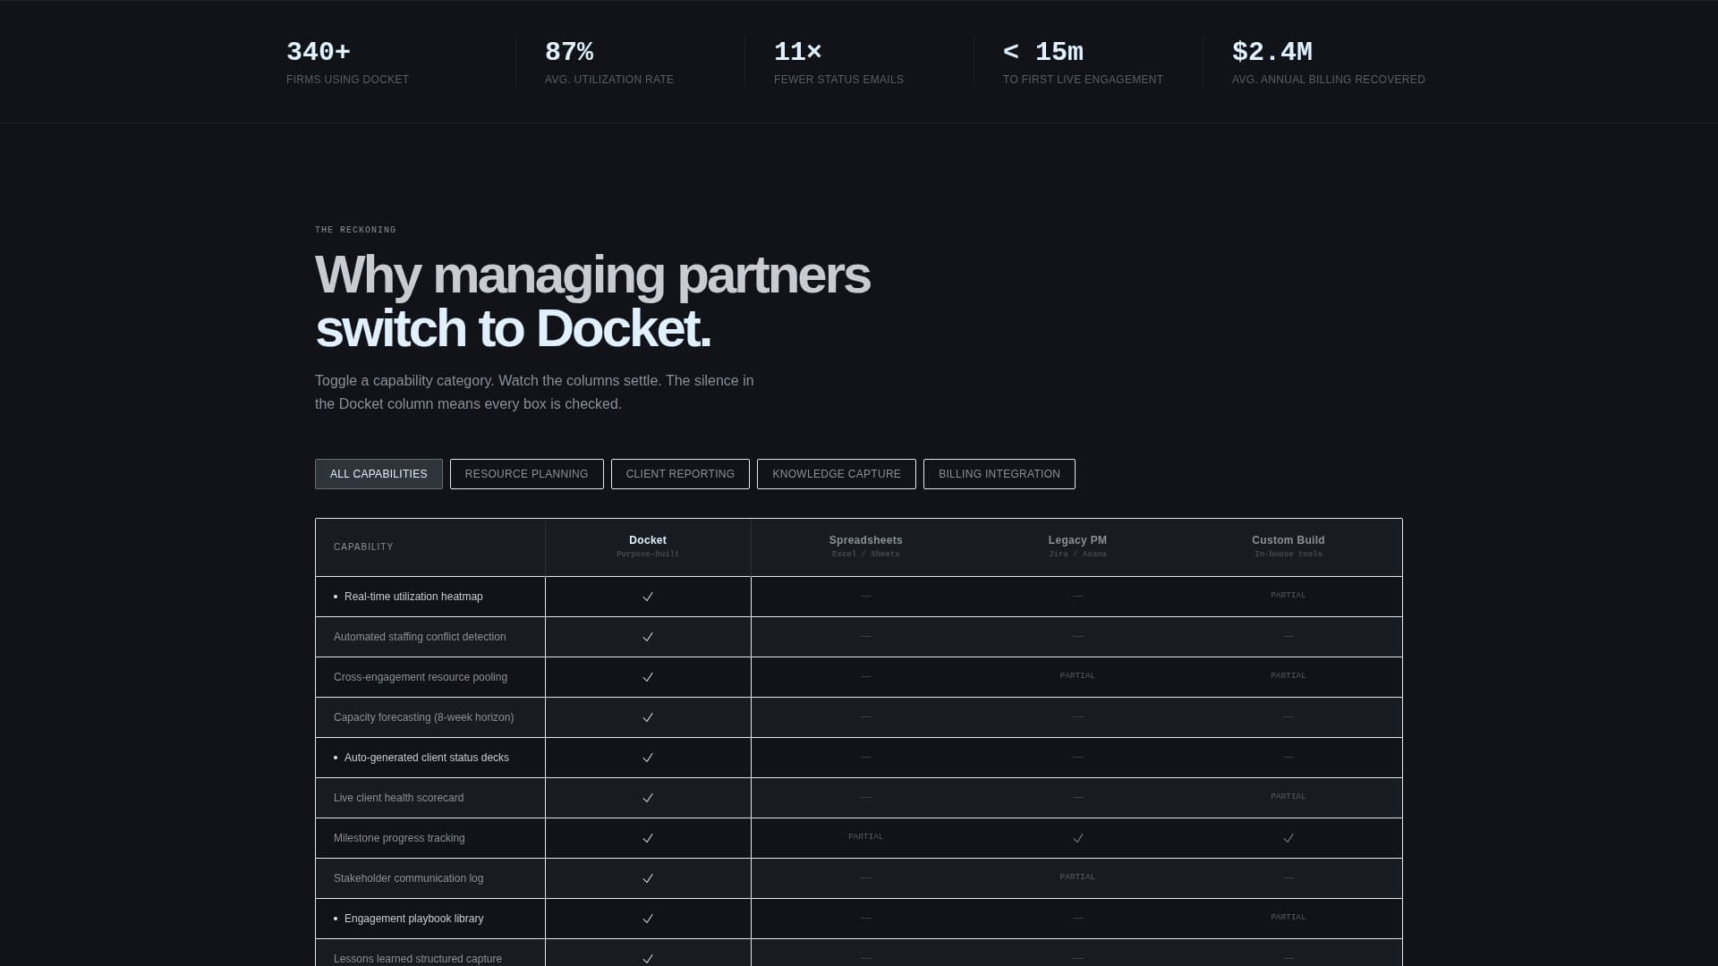
Task: Select the Legacy PM checkmark for Milestone progress tracking
Action: [x=1077, y=838]
